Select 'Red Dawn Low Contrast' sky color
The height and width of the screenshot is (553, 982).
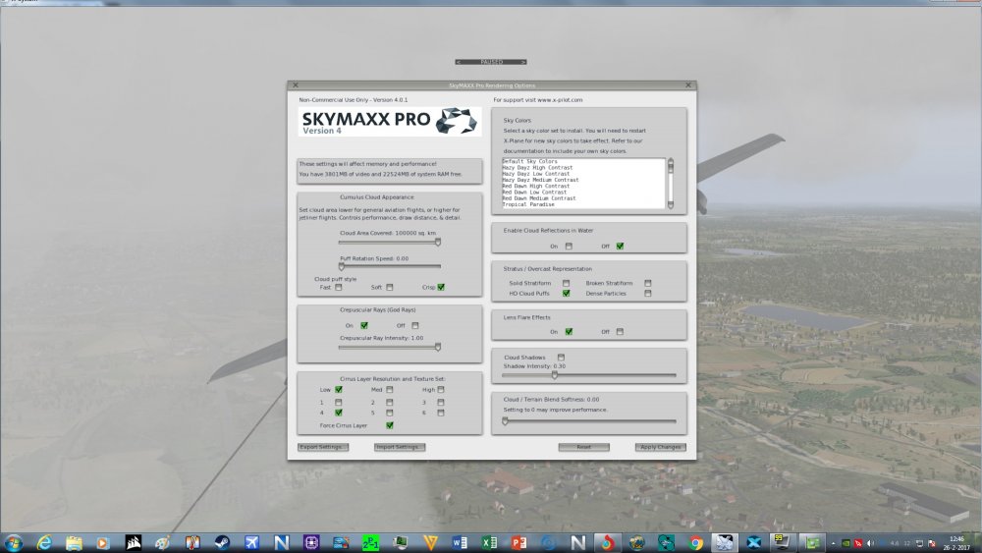534,193
